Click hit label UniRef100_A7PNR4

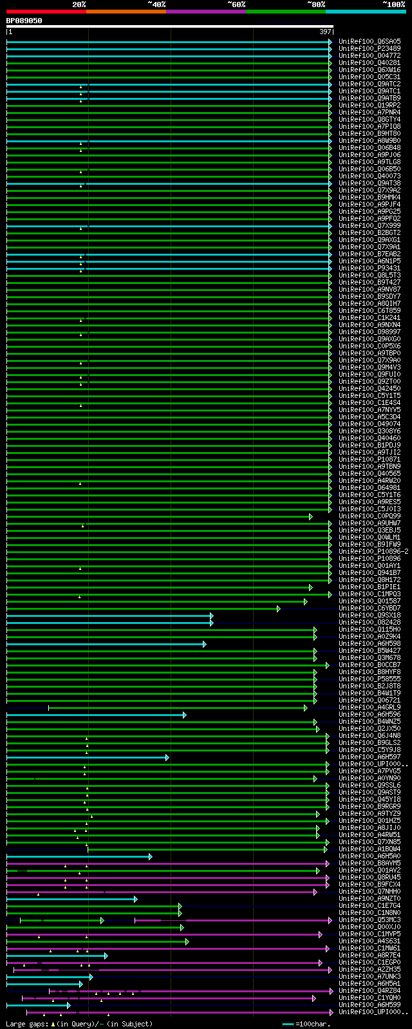pos(370,112)
